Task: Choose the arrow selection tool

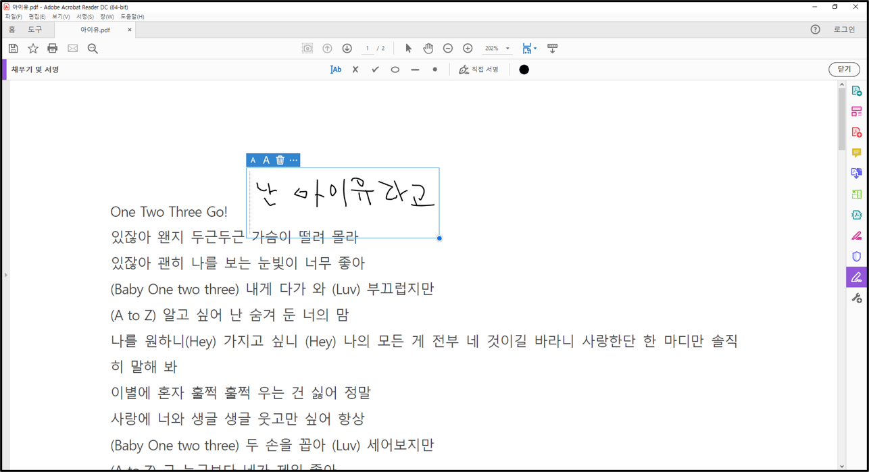Action: (x=408, y=49)
